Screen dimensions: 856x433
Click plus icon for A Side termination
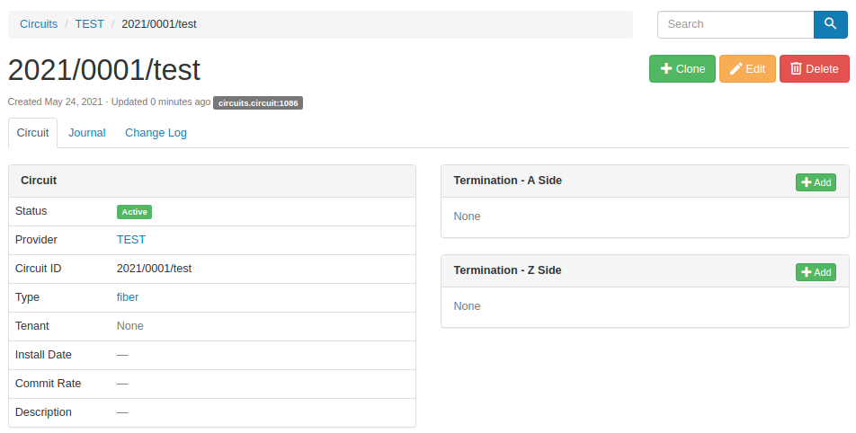point(807,182)
